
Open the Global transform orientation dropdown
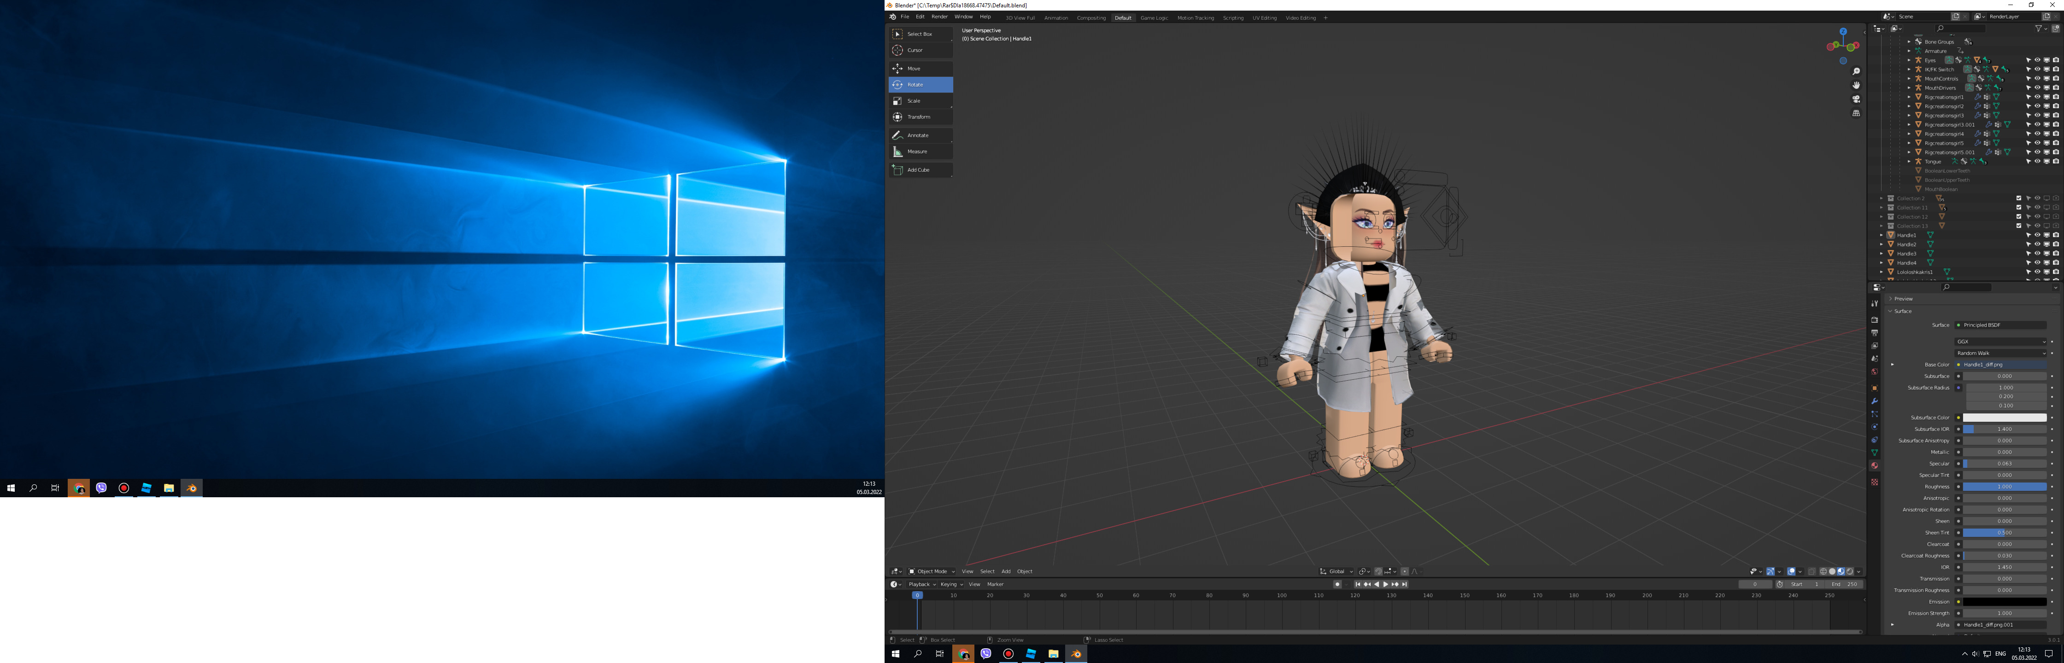pos(1337,571)
